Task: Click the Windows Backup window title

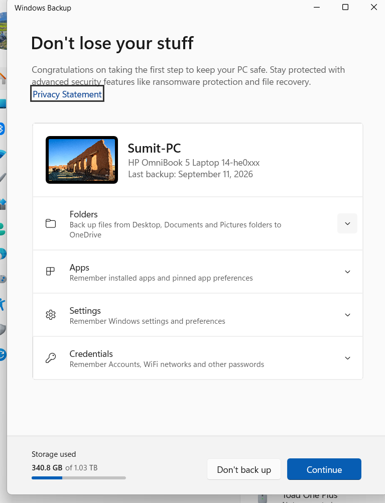Action: pyautogui.click(x=43, y=8)
